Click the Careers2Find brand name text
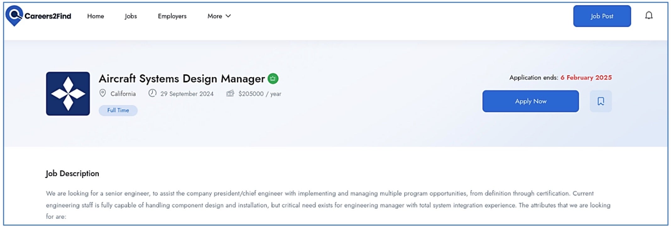This screenshot has width=671, height=228. pos(48,16)
